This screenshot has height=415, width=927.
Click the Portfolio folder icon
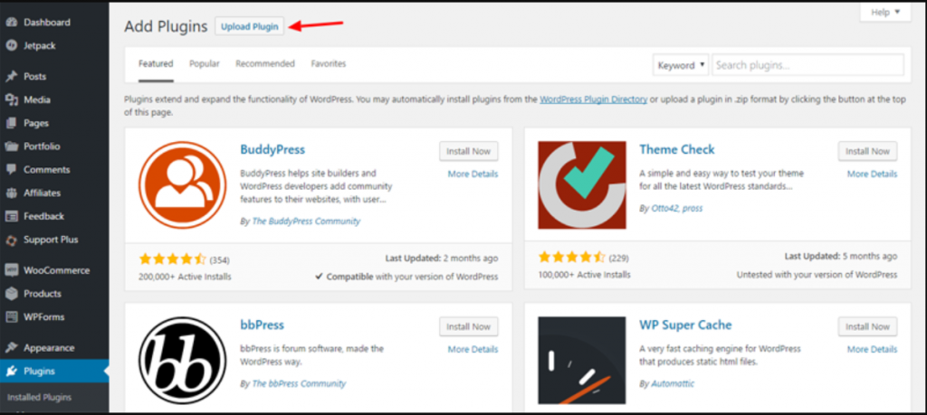click(x=11, y=146)
